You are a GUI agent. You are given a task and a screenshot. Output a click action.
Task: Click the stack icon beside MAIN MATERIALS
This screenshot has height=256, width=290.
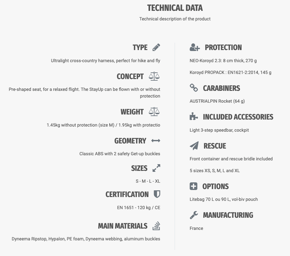156,226
